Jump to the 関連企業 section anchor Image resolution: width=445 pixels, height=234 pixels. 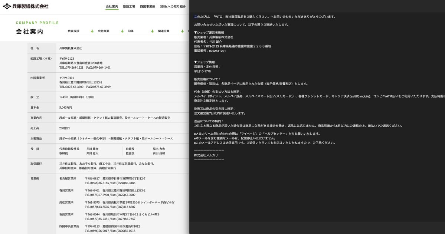click(x=171, y=31)
